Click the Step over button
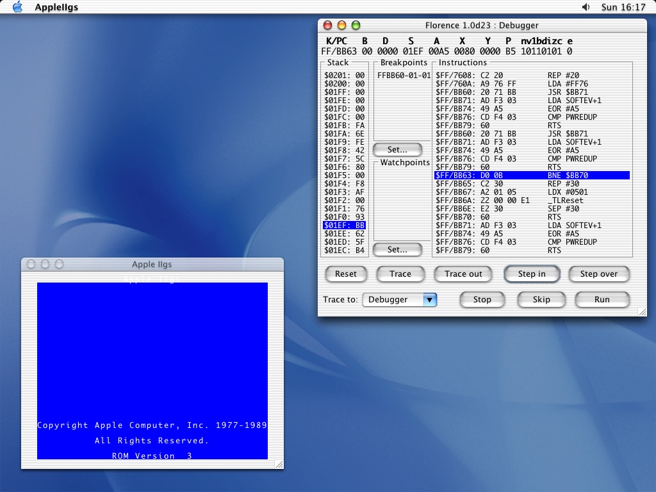 pos(599,274)
